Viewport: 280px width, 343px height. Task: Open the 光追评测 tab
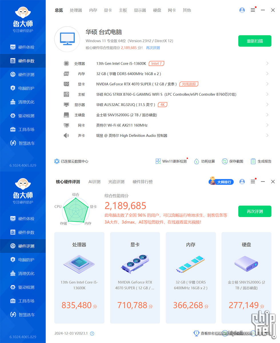(x=116, y=182)
